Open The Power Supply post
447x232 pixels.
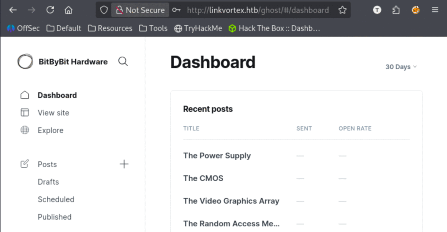tap(217, 155)
